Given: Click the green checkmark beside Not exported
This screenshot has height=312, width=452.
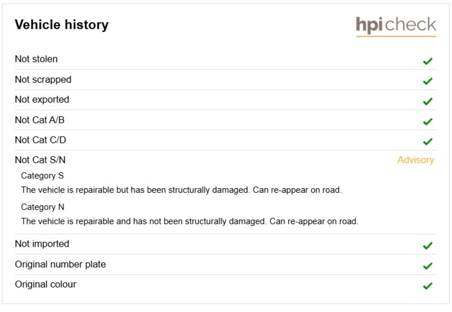Looking at the screenshot, I should tap(428, 102).
